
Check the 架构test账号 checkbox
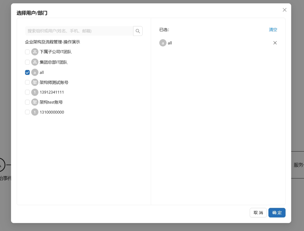27,102
